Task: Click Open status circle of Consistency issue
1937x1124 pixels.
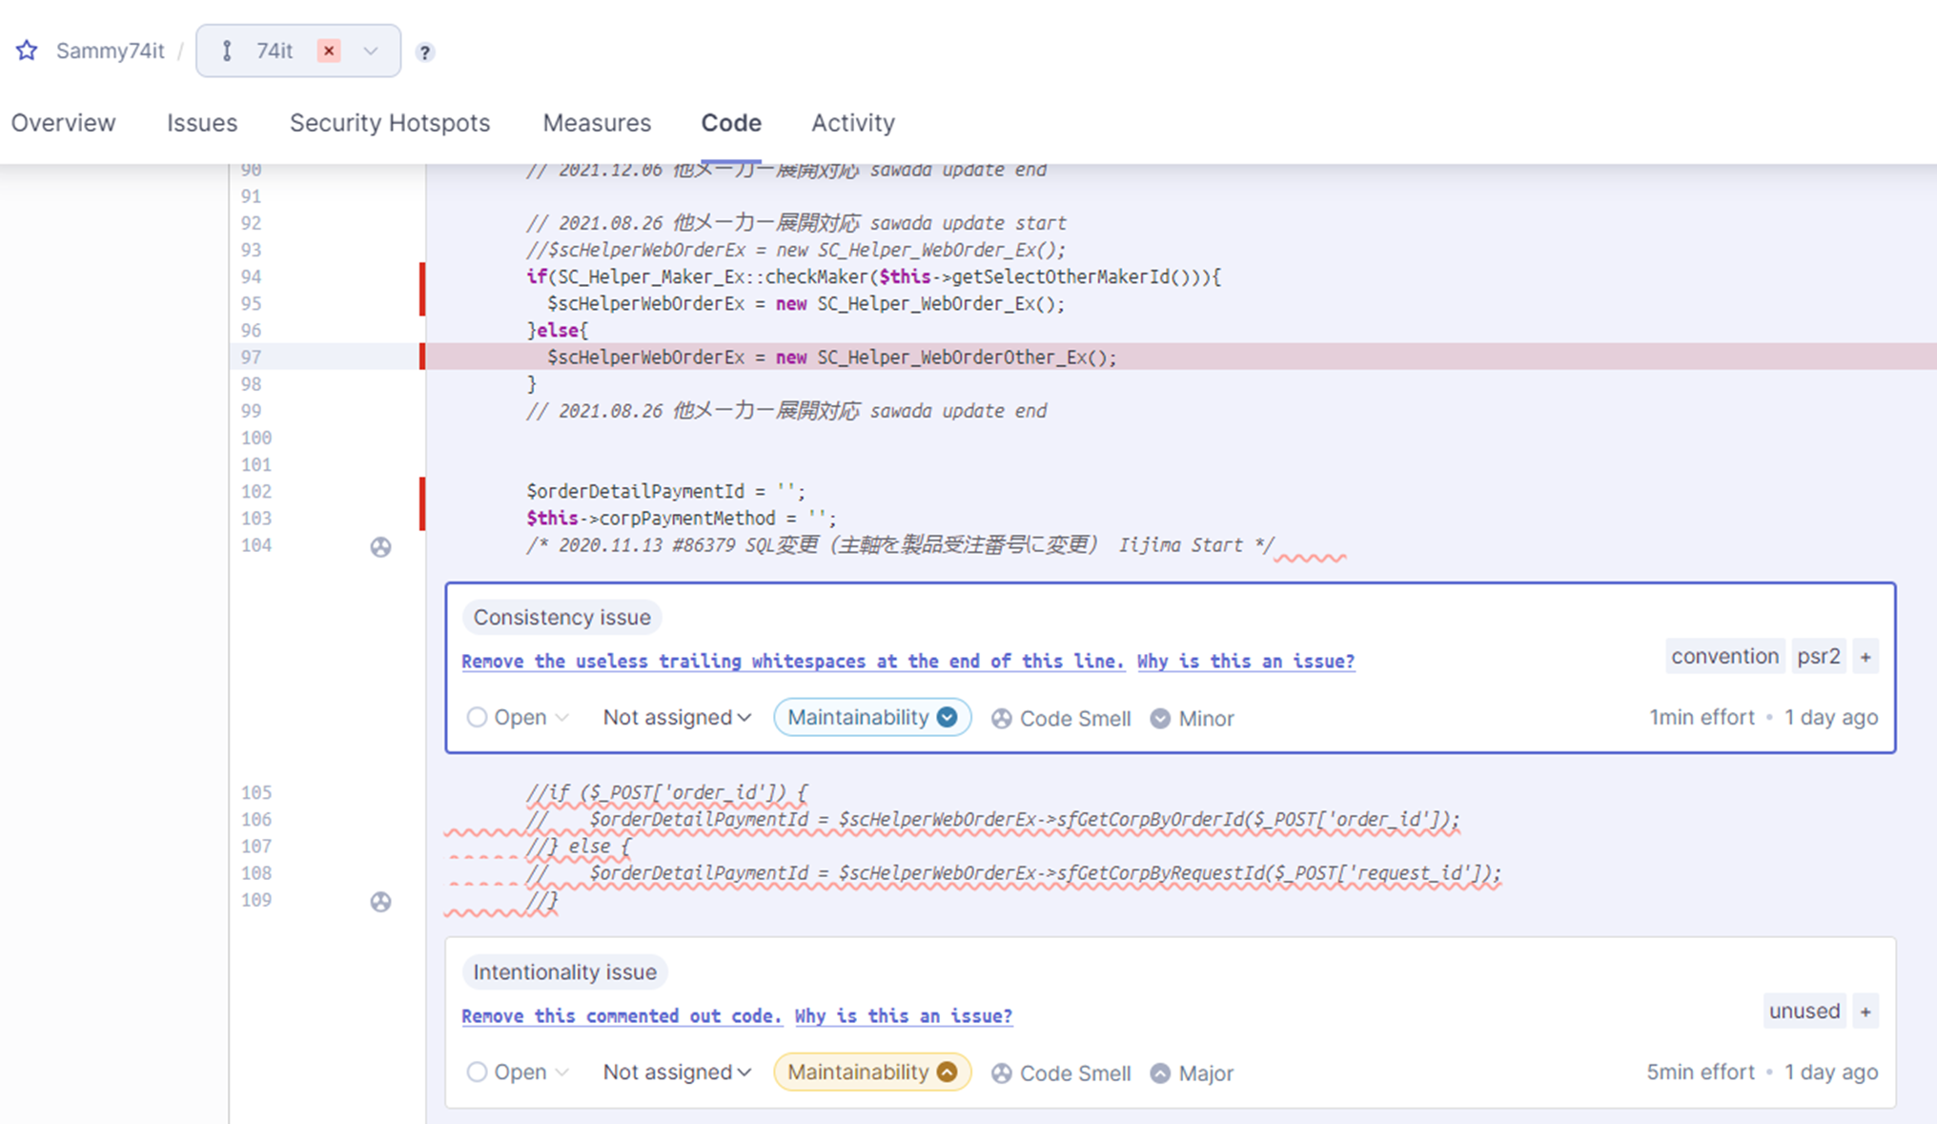Action: click(477, 717)
